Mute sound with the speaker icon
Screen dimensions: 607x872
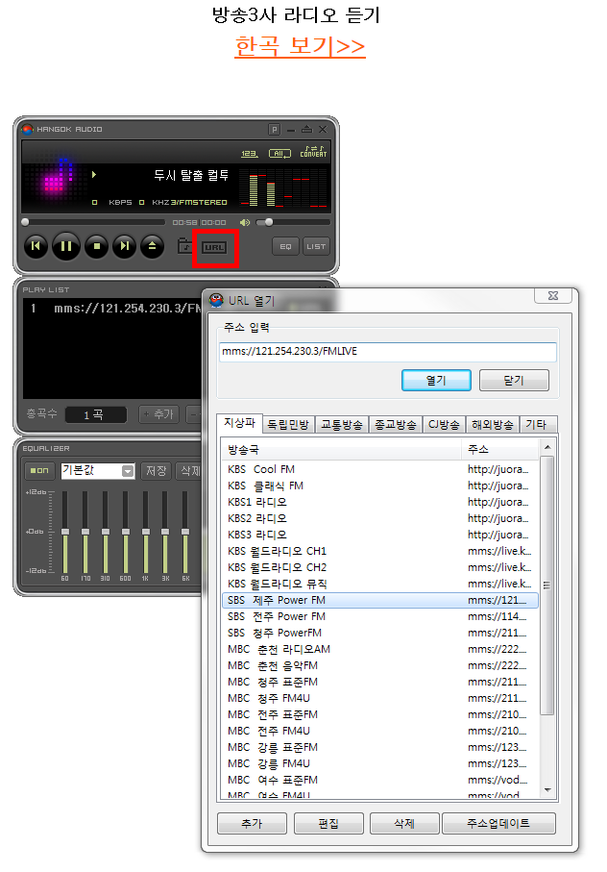point(244,222)
